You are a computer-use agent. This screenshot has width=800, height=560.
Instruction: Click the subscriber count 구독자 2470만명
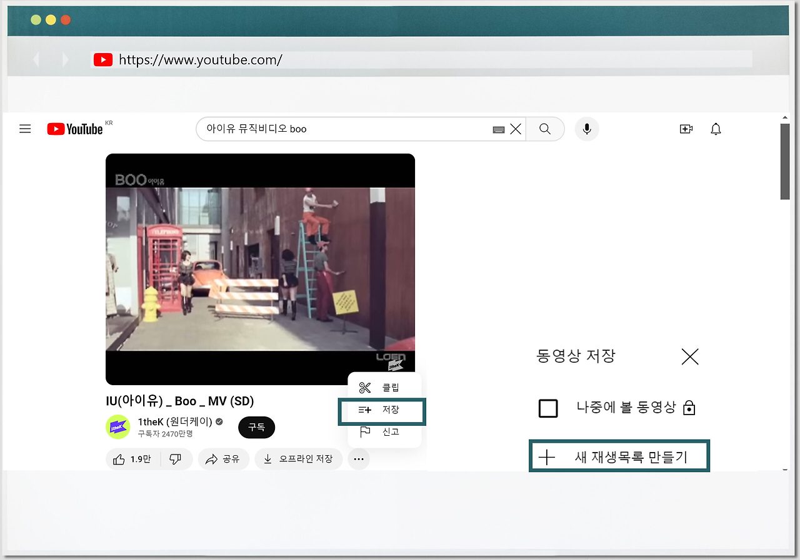pyautogui.click(x=165, y=433)
